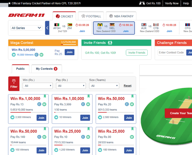192x155 pixels.
Task: Click Get Rs.100 in top bar
Action: point(150,3)
